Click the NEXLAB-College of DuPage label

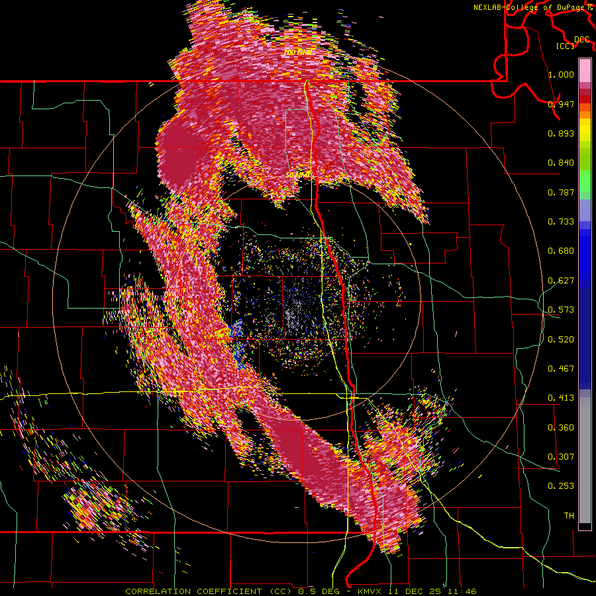(530, 7)
